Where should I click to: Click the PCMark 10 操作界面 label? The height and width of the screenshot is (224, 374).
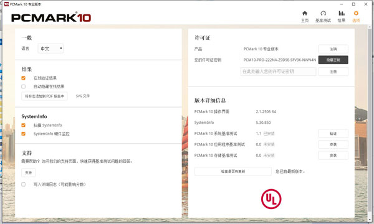(211, 111)
